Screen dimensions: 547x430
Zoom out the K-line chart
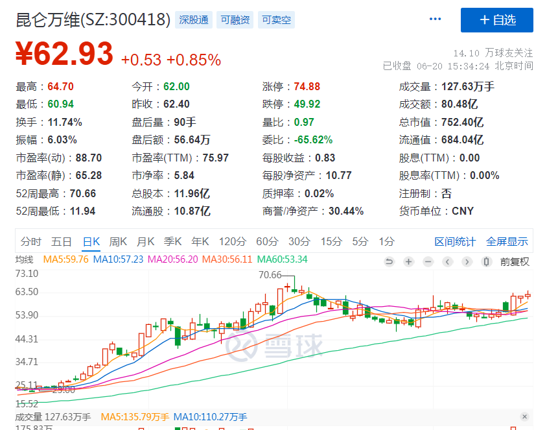(x=428, y=261)
